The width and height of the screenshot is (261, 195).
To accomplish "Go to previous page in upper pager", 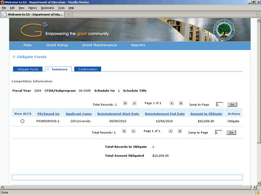I will pyautogui.click(x=135, y=103).
